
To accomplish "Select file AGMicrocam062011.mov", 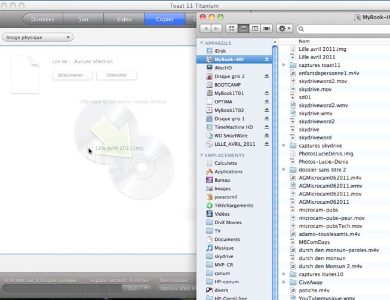I will point(330,194).
